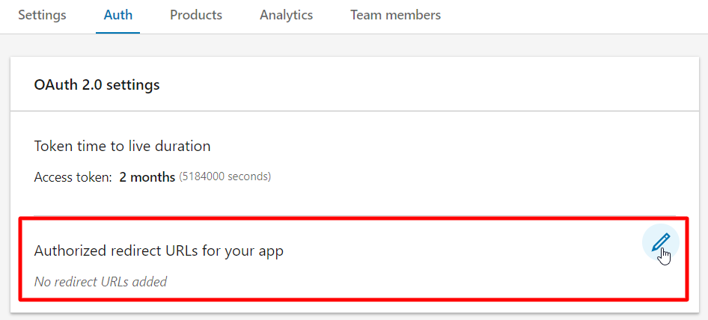Click the "No redirect URLs added" message

coord(101,282)
